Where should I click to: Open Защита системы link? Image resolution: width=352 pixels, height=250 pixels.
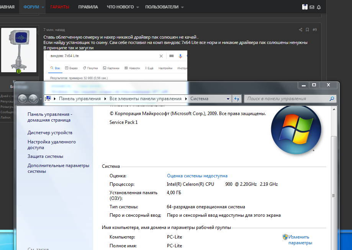coord(45,156)
